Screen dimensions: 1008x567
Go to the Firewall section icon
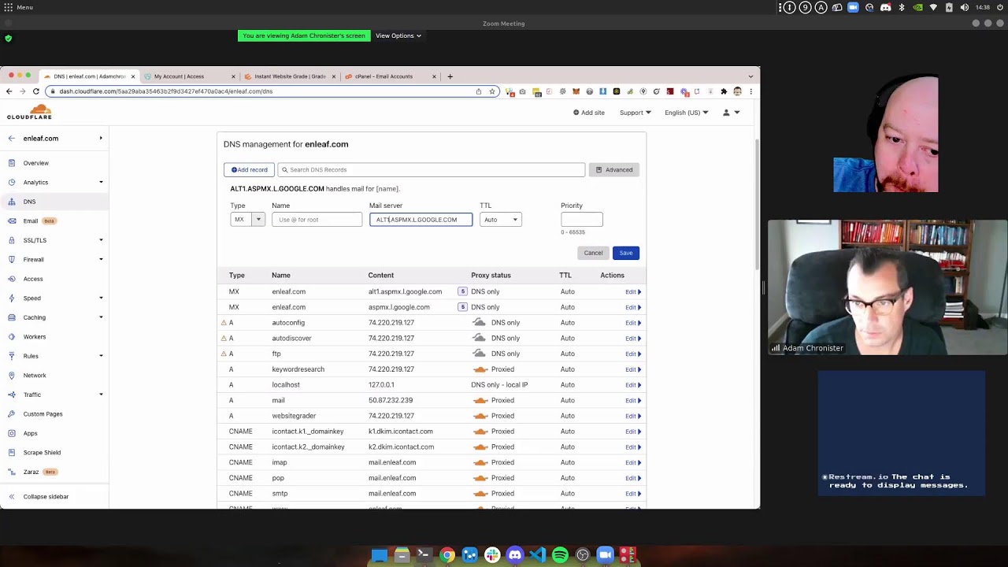click(12, 259)
